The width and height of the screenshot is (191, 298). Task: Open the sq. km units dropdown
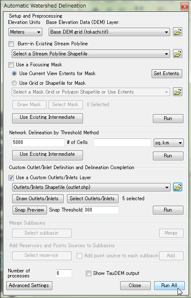(169, 143)
